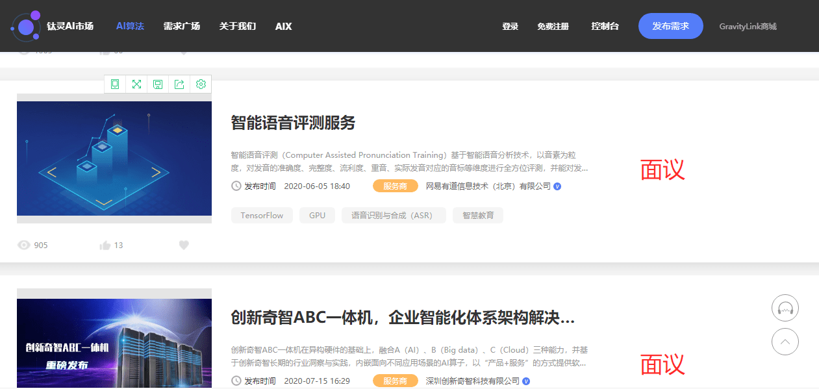Image resolution: width=819 pixels, height=391 pixels.
Task: Click the fullscreen expand icon in the image toolbar
Action: pos(136,84)
